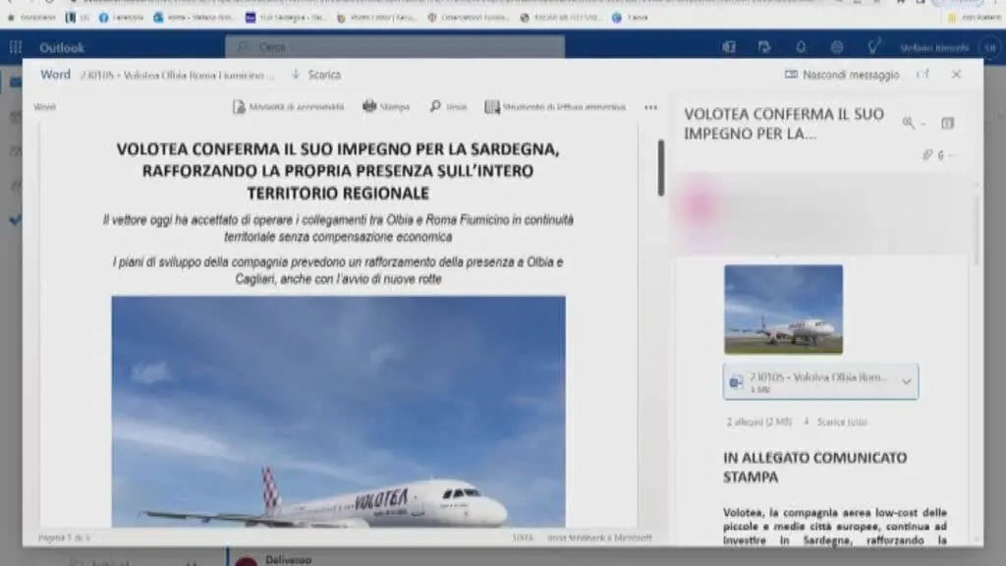This screenshot has width=1006, height=566.
Task: Open the notifications bell in Outlook header
Action: tap(801, 47)
